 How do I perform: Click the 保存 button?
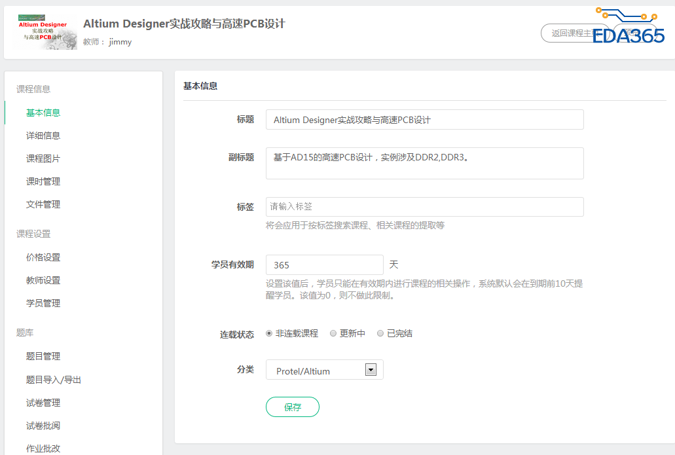point(293,407)
